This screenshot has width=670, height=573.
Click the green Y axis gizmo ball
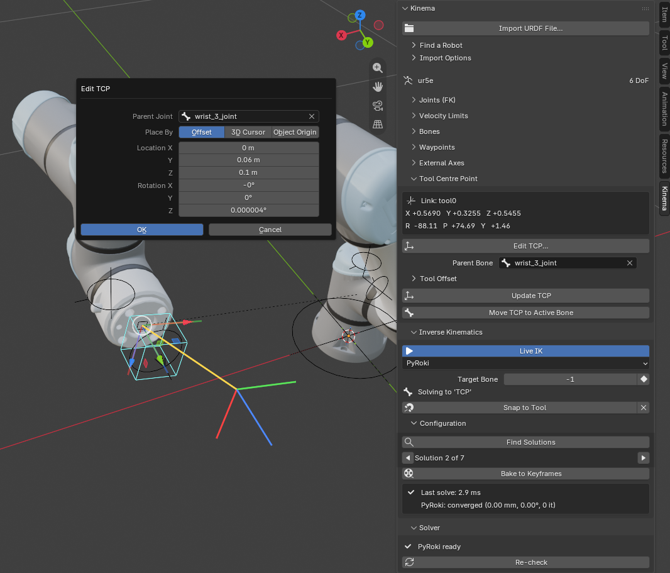(x=368, y=42)
